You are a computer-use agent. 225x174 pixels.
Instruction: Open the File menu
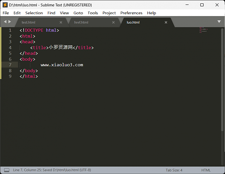tap(6, 13)
